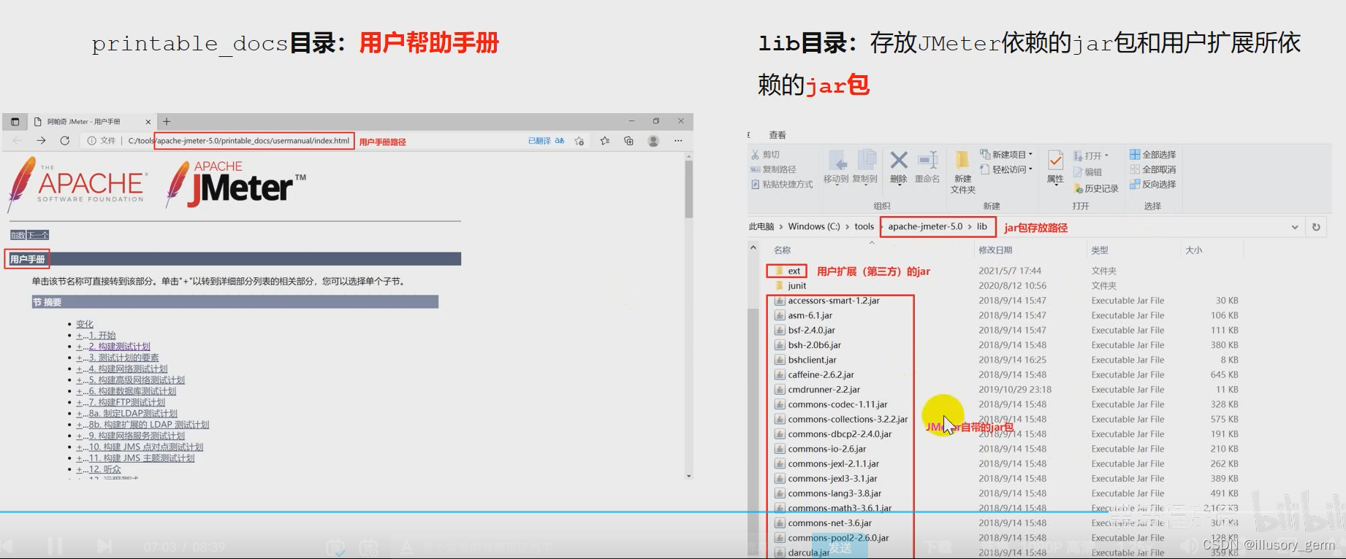
Task: Expand section 1. 开始 with plus link
Action: 79,336
